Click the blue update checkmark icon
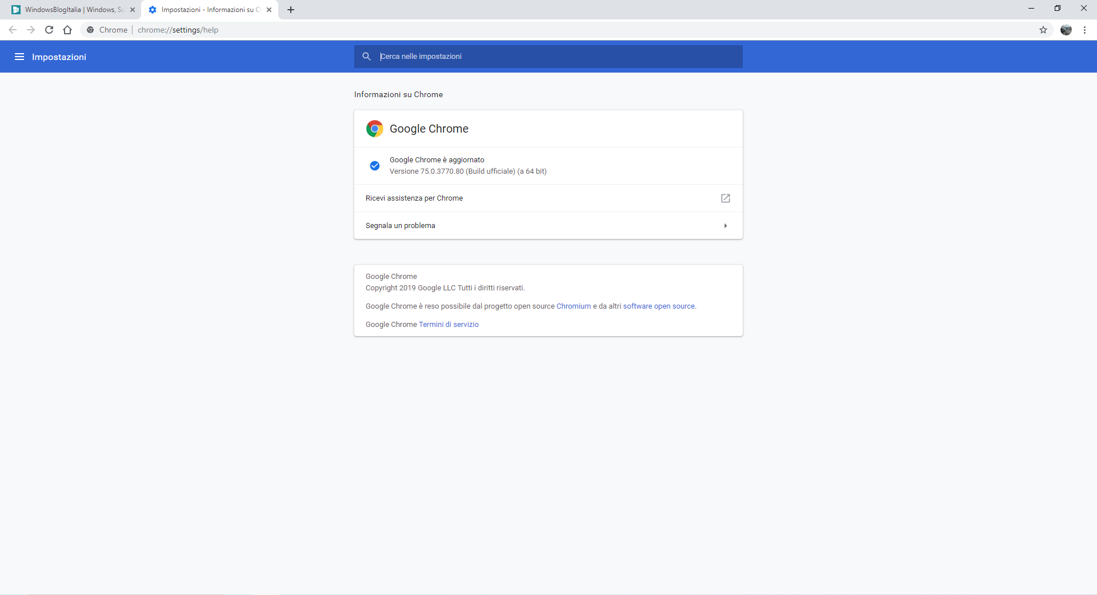 click(375, 166)
